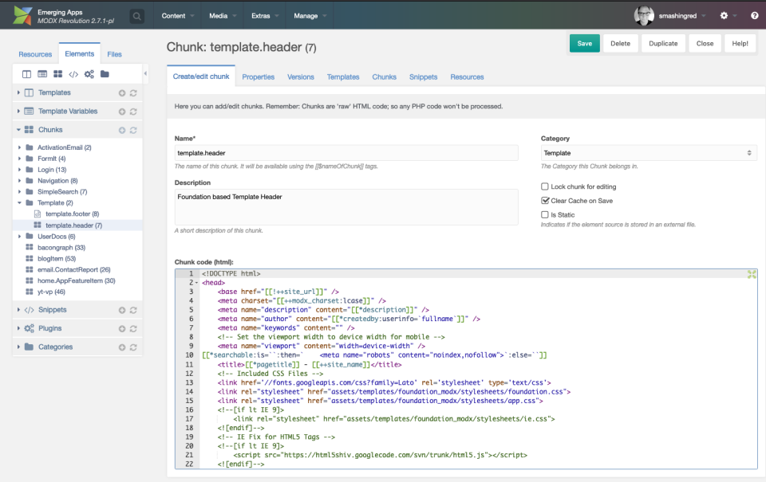This screenshot has width=766, height=482.
Task: Open the Category dropdown showing Template
Action: pos(645,153)
